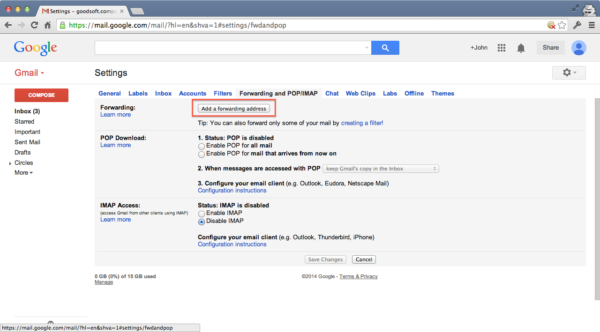Open the Important folder
This screenshot has height=332, width=600.
point(27,132)
